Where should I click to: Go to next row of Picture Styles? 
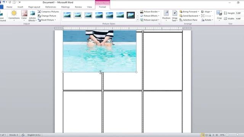click(x=138, y=16)
